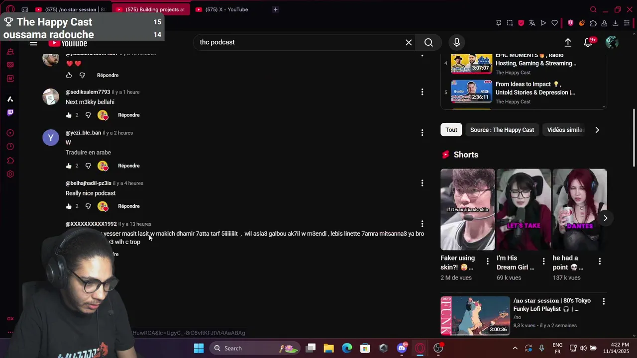
Task: Dislike the 'Really nice podcast' comment
Action: [x=88, y=206]
